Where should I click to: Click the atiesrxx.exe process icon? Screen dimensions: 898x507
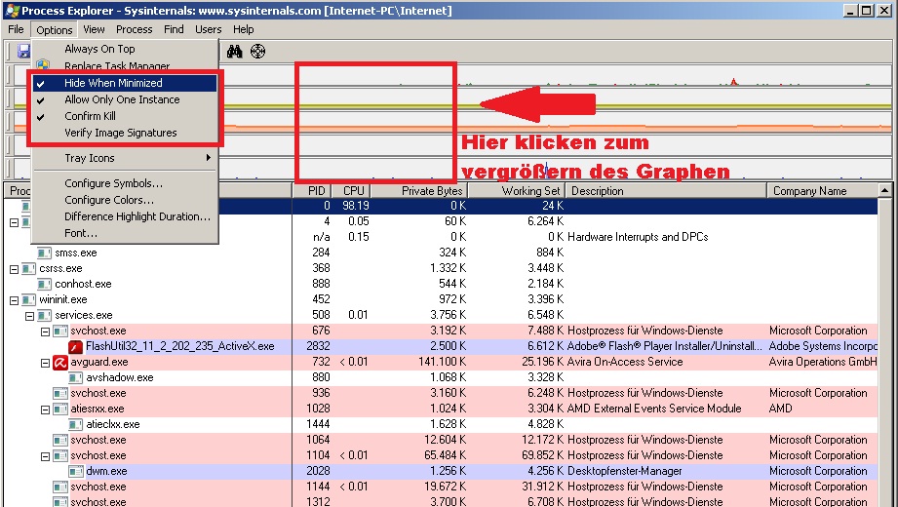60,409
